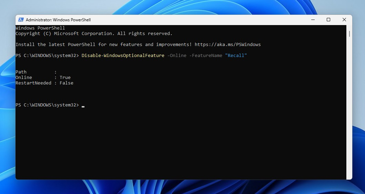This screenshot has width=365, height=194.
Task: Click the "Recall" string argument
Action: tap(236, 56)
